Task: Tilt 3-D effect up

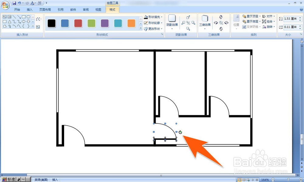Action: point(221,17)
